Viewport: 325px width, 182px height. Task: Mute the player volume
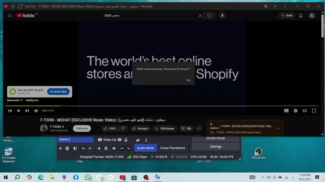(x=36, y=111)
